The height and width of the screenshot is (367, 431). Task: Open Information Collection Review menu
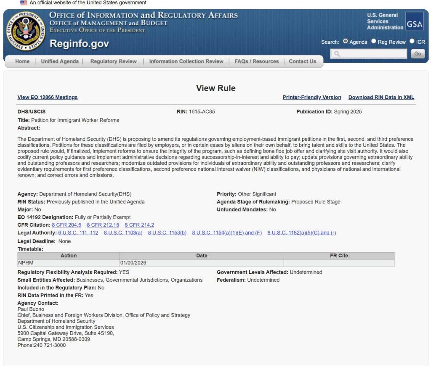(x=186, y=61)
